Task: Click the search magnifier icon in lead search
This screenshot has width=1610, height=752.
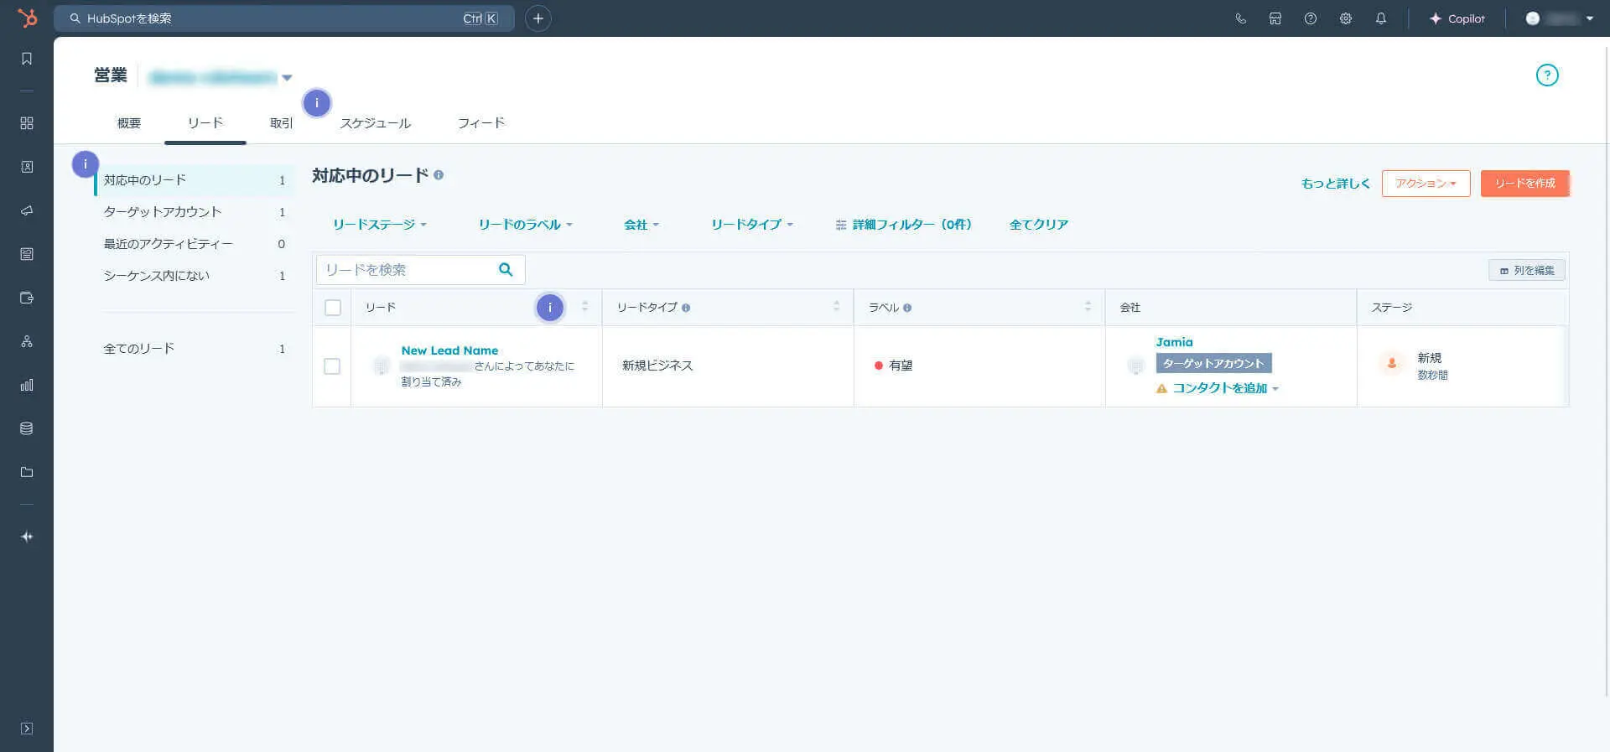Action: [506, 269]
